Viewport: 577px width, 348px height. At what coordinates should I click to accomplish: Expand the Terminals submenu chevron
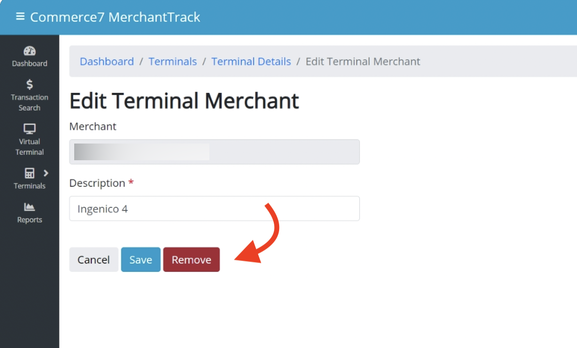point(46,173)
